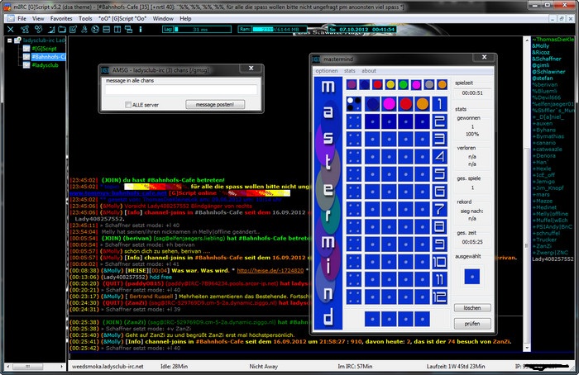This screenshot has width=579, height=375.
Task: Select nick &Molly in the nick list
Action: [541, 46]
